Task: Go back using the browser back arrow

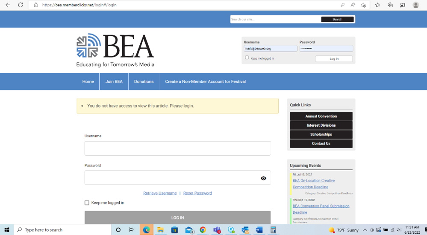Action: pyautogui.click(x=8, y=5)
